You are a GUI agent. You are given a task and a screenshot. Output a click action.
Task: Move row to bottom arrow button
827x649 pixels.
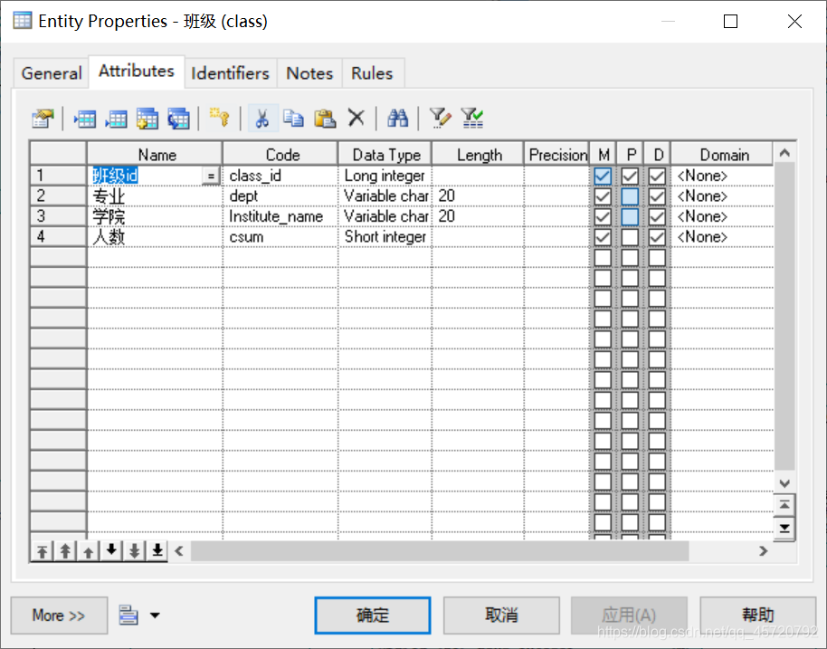(157, 551)
